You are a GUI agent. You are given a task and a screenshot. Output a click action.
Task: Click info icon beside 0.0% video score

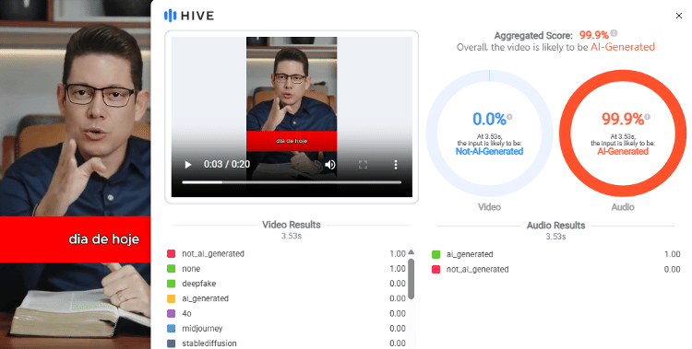[x=509, y=117]
